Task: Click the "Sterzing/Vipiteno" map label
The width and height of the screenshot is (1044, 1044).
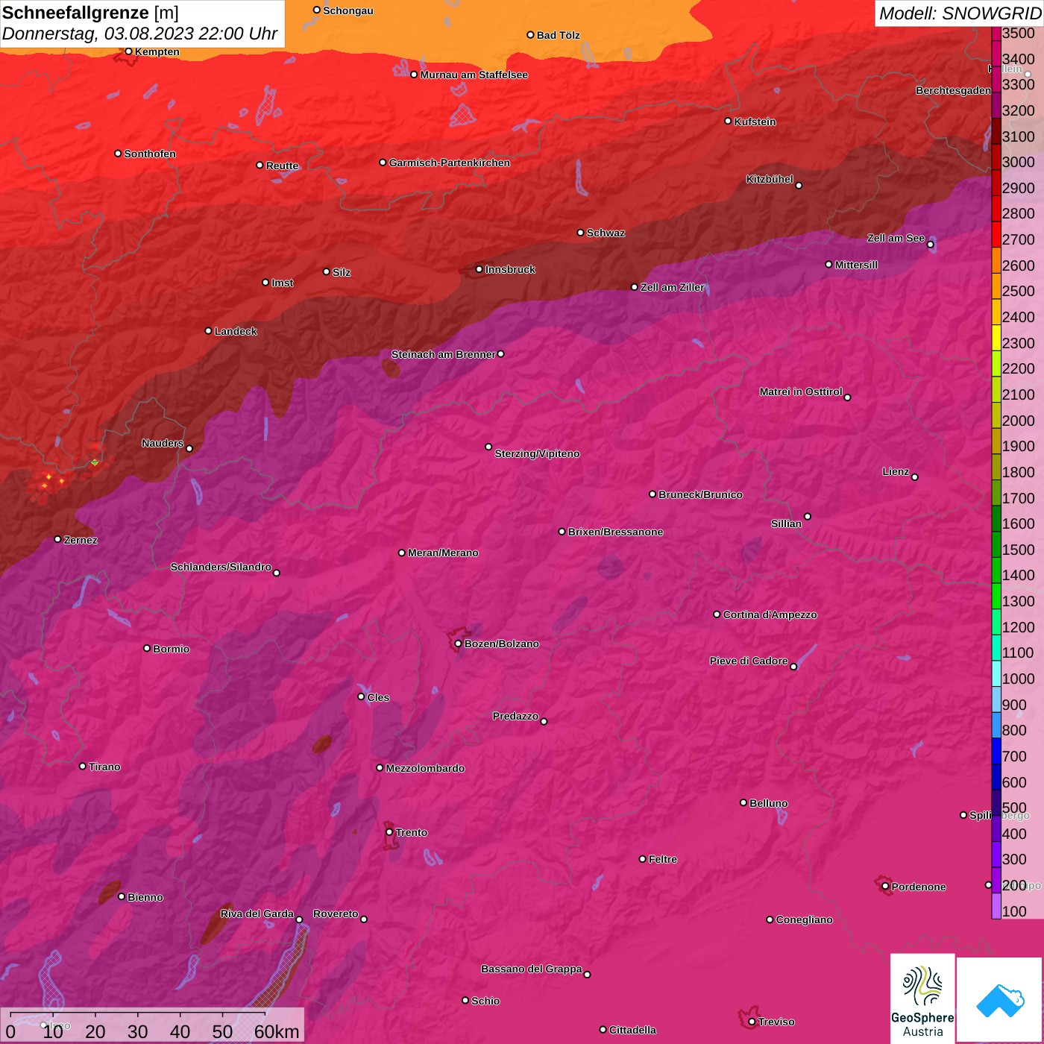Action: pos(537,453)
